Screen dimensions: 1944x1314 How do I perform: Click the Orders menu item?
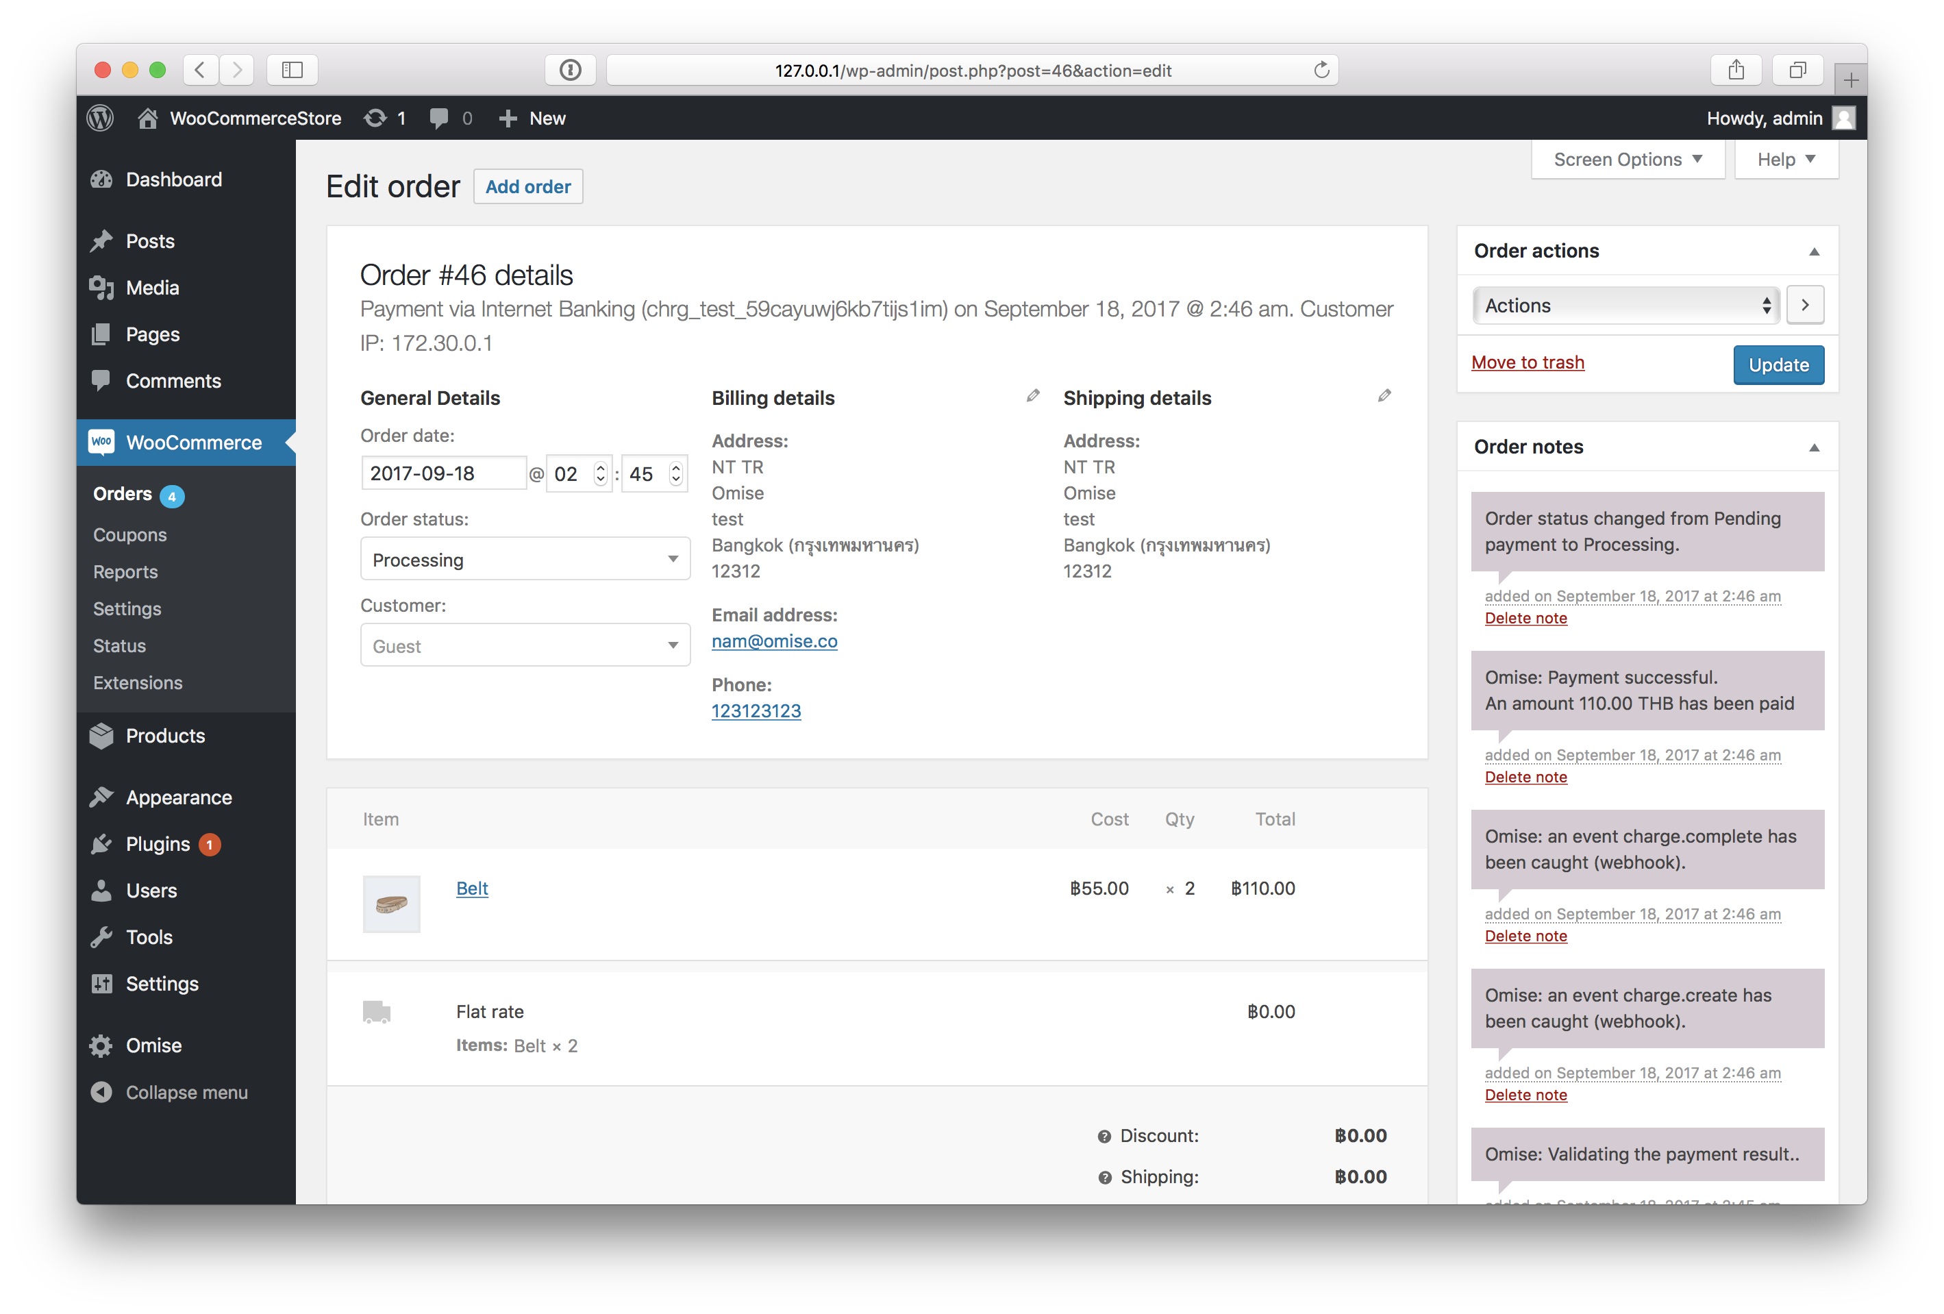click(122, 493)
